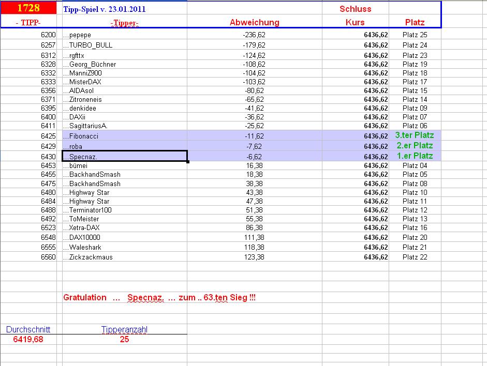
Task: Select the ...Waleshark cell
Action: coord(125,247)
